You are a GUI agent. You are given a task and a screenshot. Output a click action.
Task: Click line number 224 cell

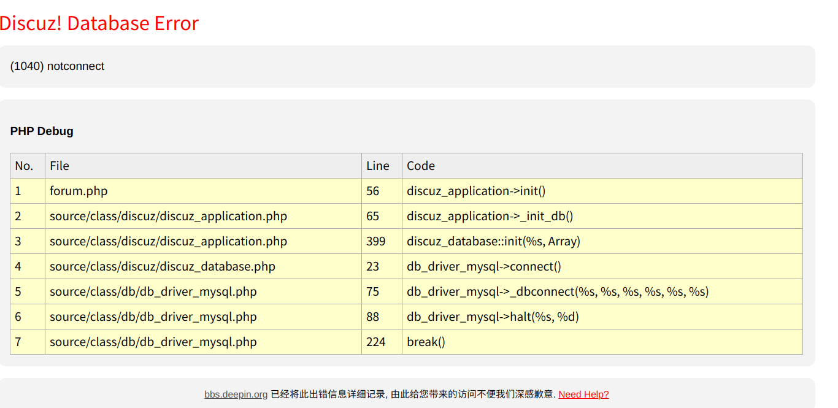pos(382,342)
